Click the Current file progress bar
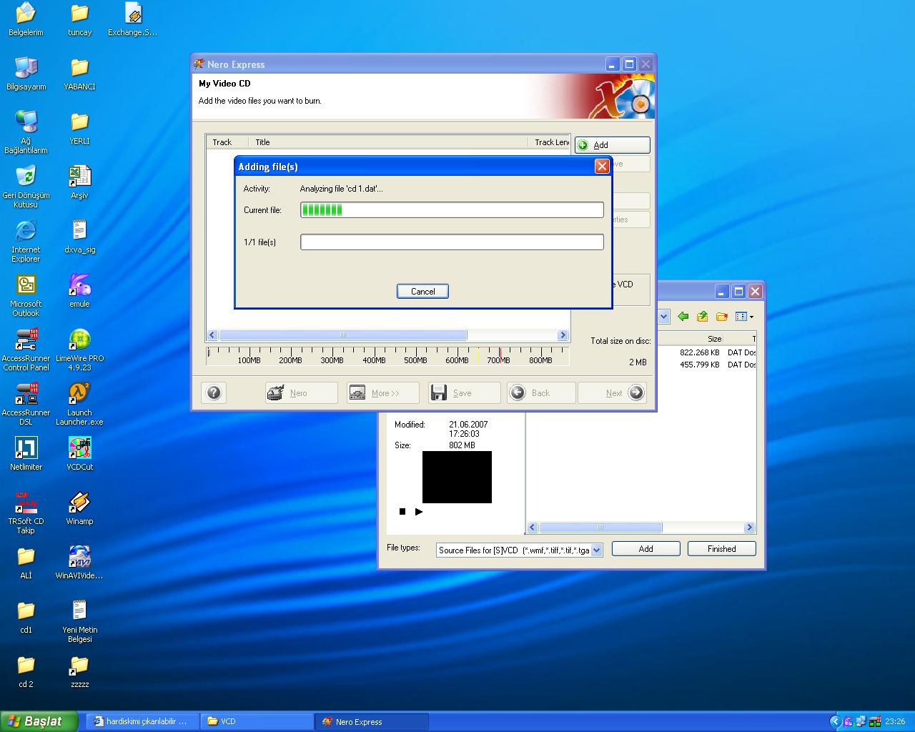 click(x=452, y=209)
